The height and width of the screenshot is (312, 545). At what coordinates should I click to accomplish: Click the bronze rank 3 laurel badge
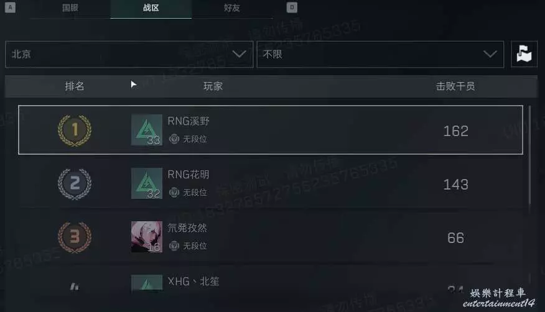click(75, 237)
